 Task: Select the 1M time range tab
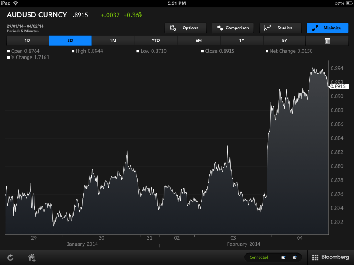coord(113,41)
